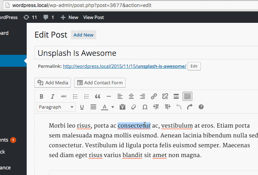Click the strikethrough icon
This screenshot has height=175, width=258.
coord(64,96)
